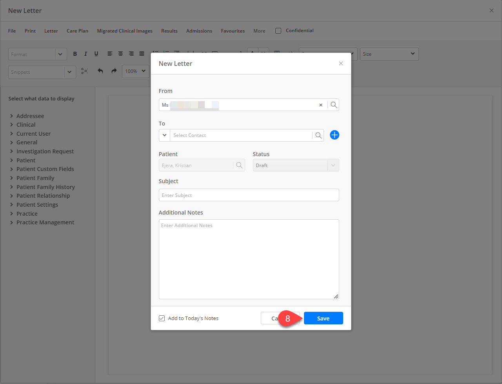Clear the From field with the x
The width and height of the screenshot is (502, 384).
pos(321,105)
